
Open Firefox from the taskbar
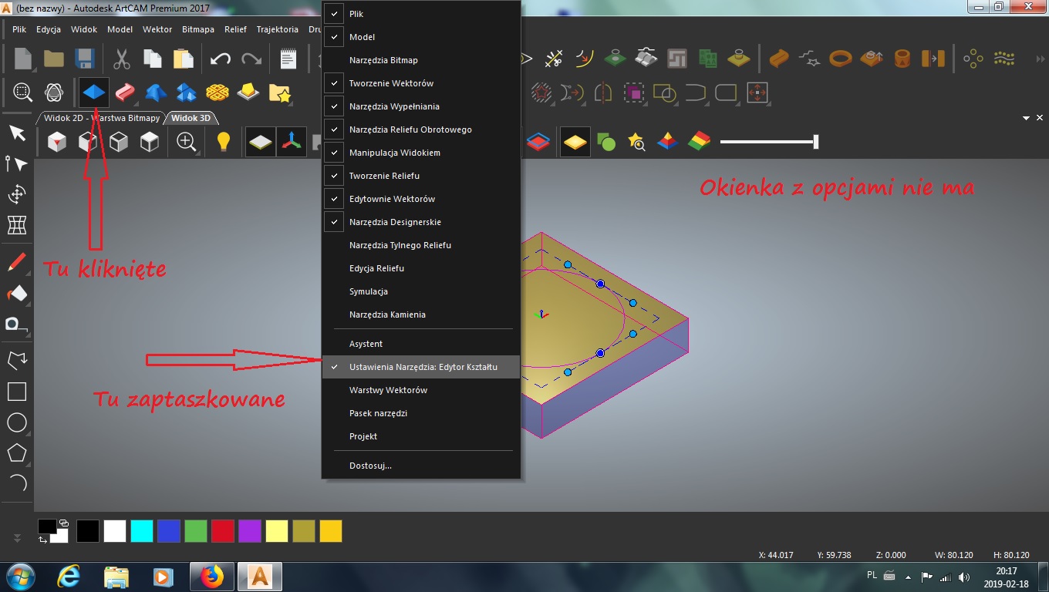tap(211, 577)
